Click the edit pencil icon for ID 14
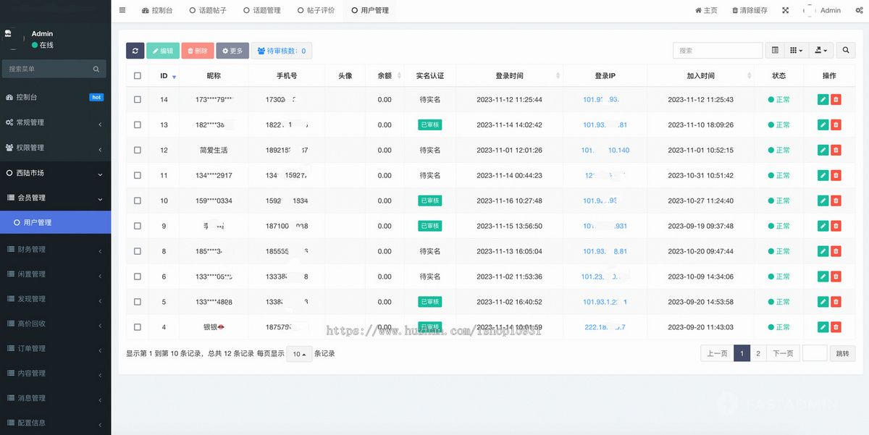The height and width of the screenshot is (435, 869). [x=823, y=100]
